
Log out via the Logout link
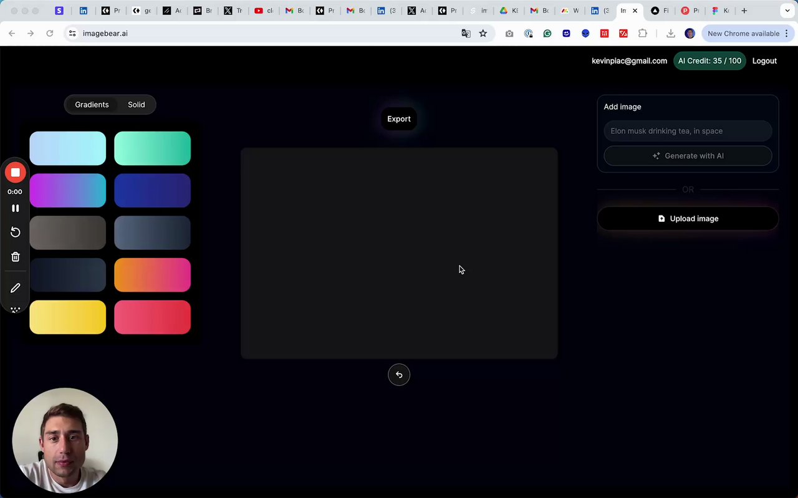(764, 61)
